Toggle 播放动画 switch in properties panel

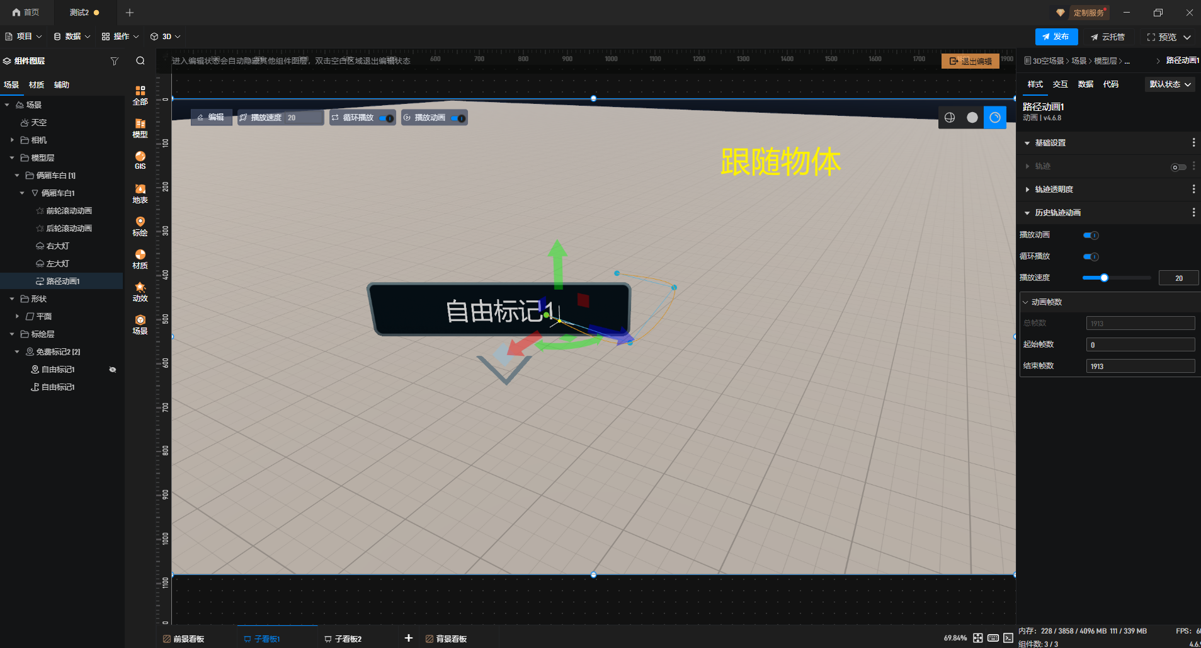point(1091,236)
